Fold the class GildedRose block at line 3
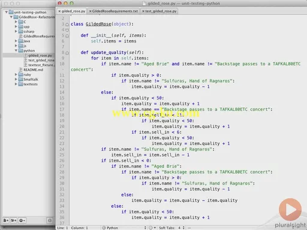 [x=67, y=25]
